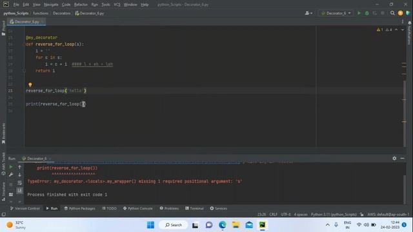Image resolution: width=413 pixels, height=232 pixels.
Task: Click the taskbar Search box
Action: [x=174, y=225]
